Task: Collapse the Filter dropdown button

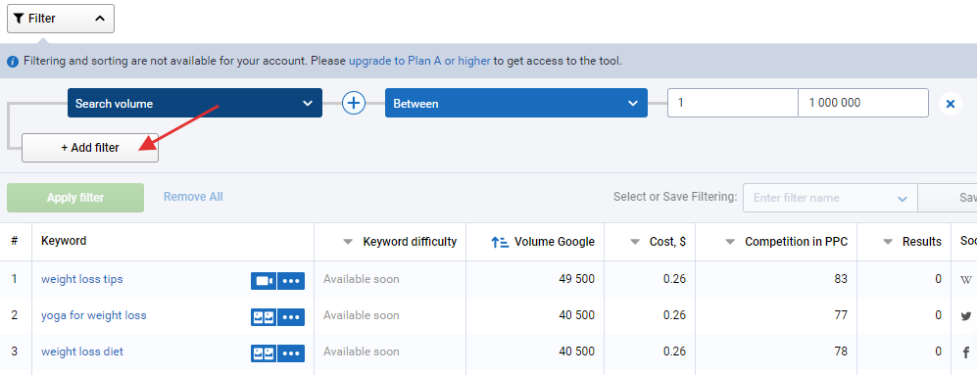Action: click(61, 19)
